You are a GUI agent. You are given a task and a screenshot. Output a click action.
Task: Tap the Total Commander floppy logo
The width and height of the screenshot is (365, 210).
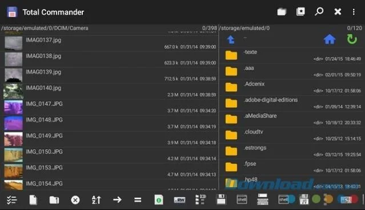(12, 12)
